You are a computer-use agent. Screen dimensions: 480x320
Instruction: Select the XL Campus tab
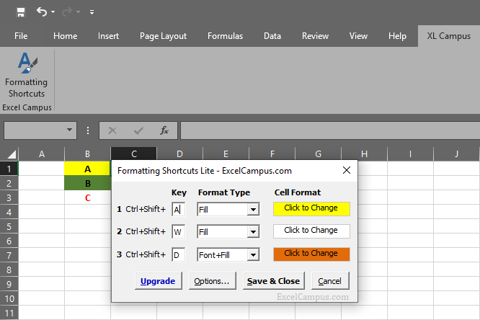[x=449, y=36]
